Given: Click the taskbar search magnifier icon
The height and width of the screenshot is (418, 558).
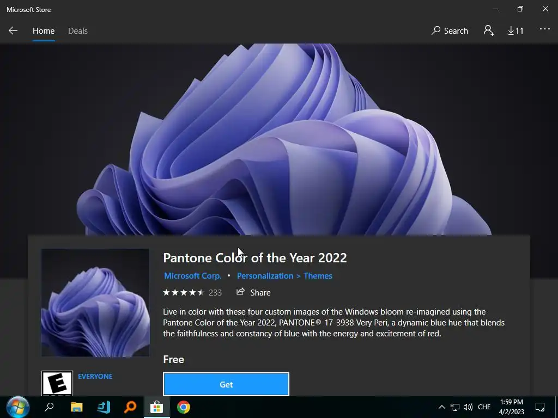Looking at the screenshot, I should pyautogui.click(x=49, y=407).
